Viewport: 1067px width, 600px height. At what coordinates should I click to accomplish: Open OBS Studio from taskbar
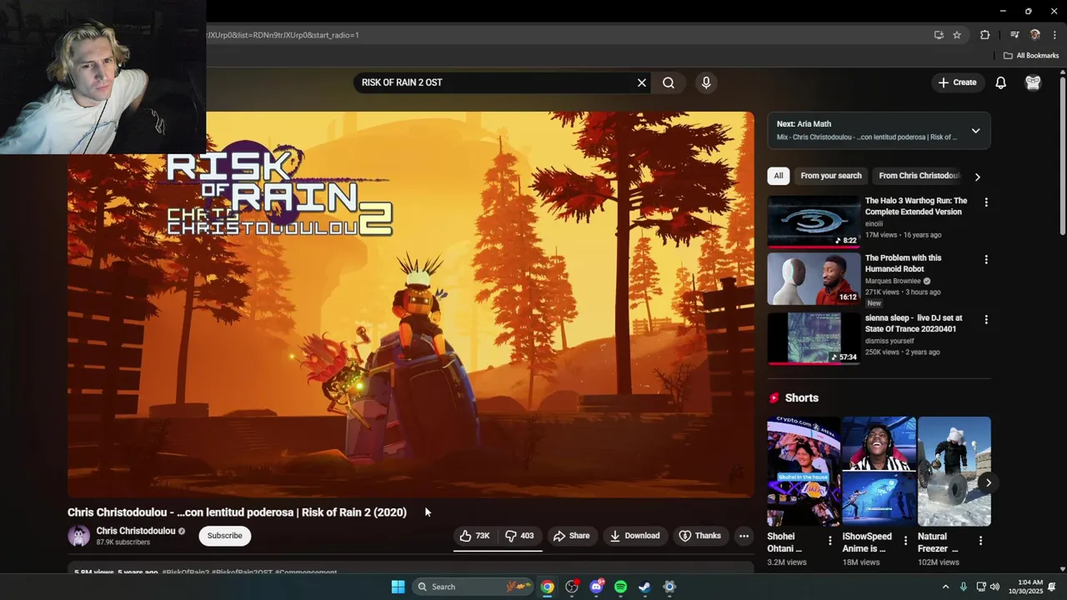pyautogui.click(x=572, y=587)
